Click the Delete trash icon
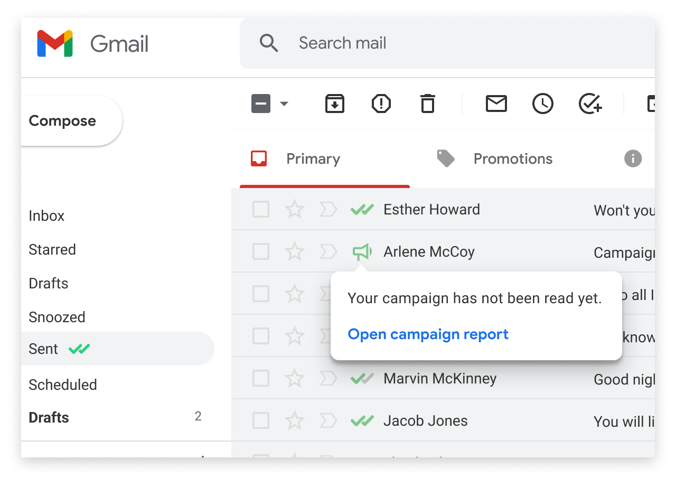This screenshot has height=487, width=676. pyautogui.click(x=427, y=104)
